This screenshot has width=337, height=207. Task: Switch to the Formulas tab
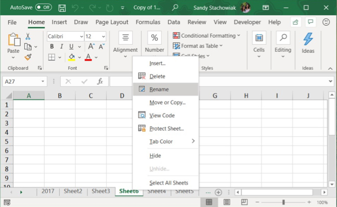coord(148,22)
